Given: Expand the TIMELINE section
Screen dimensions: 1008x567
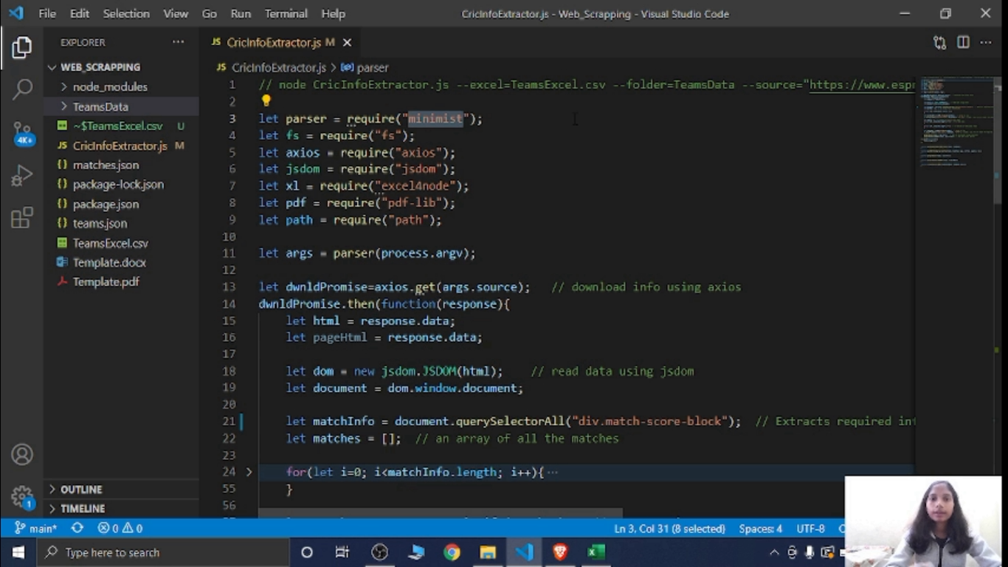Looking at the screenshot, I should click(x=82, y=509).
